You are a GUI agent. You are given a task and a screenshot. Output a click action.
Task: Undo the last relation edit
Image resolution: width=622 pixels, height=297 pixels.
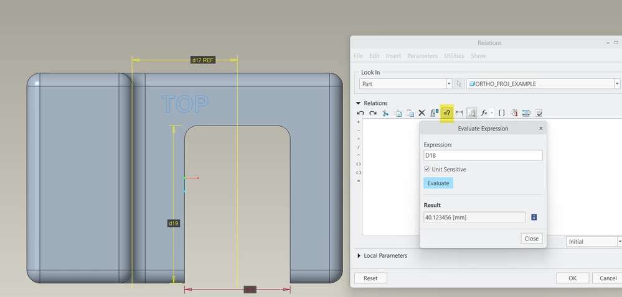360,113
